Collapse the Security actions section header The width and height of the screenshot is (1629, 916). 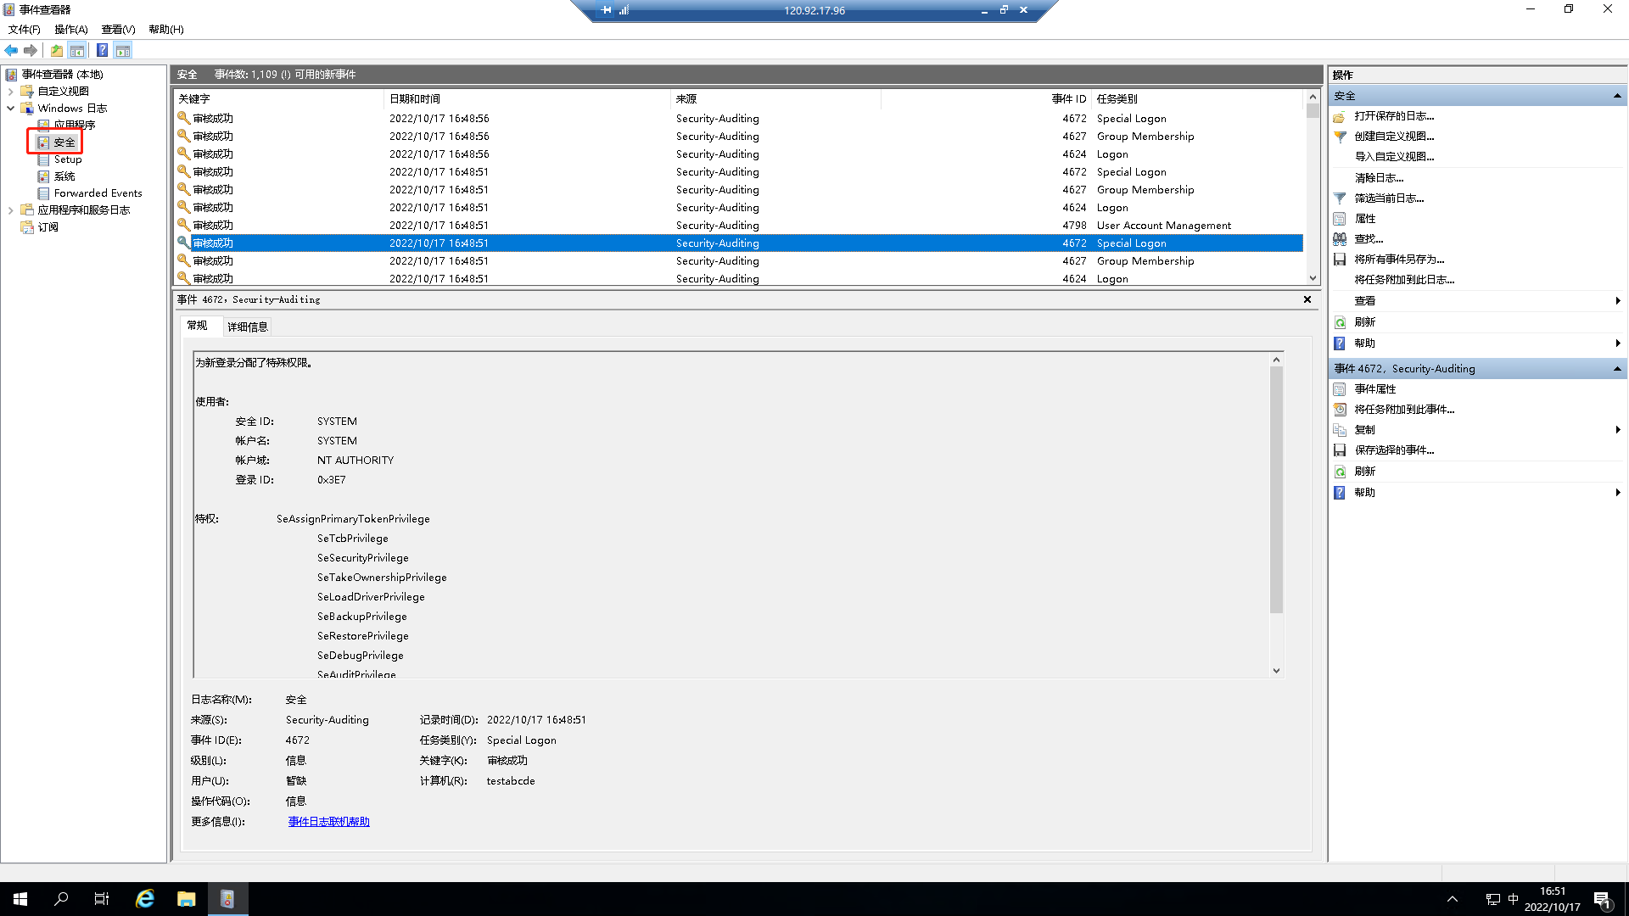pos(1617,96)
